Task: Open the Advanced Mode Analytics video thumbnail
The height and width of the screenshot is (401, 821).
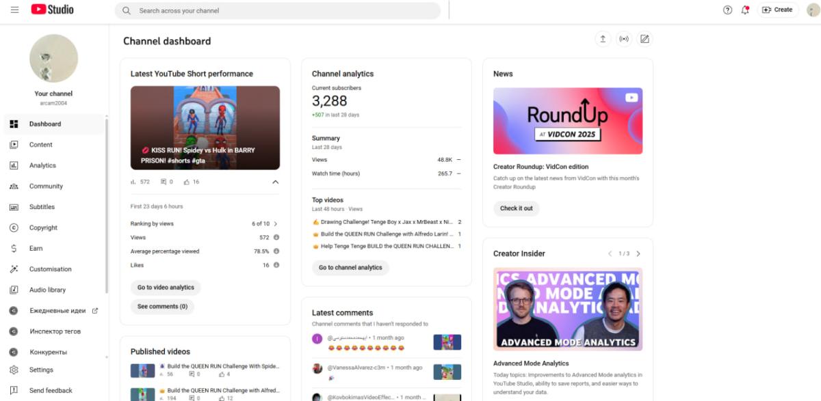Action: (x=568, y=309)
